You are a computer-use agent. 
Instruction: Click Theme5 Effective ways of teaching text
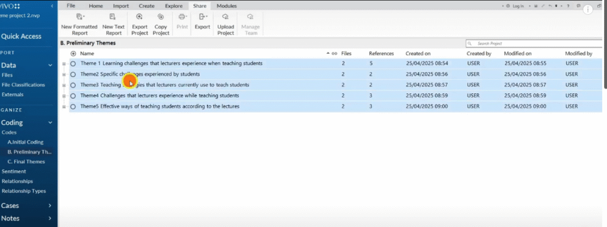pos(160,106)
